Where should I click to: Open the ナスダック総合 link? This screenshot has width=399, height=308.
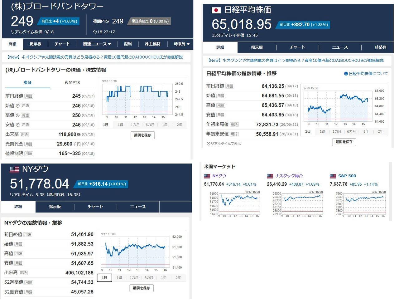point(289,176)
